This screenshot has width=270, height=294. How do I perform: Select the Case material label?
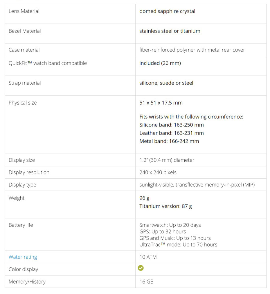pyautogui.click(x=24, y=50)
